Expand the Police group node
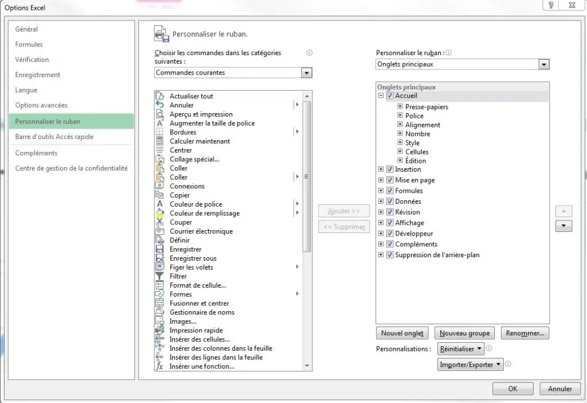Image resolution: width=587 pixels, height=403 pixels. (400, 115)
